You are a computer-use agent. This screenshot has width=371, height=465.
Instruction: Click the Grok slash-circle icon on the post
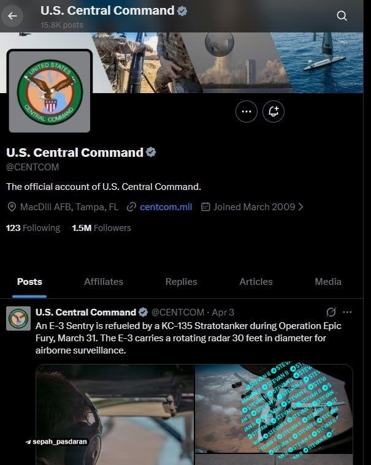(331, 312)
